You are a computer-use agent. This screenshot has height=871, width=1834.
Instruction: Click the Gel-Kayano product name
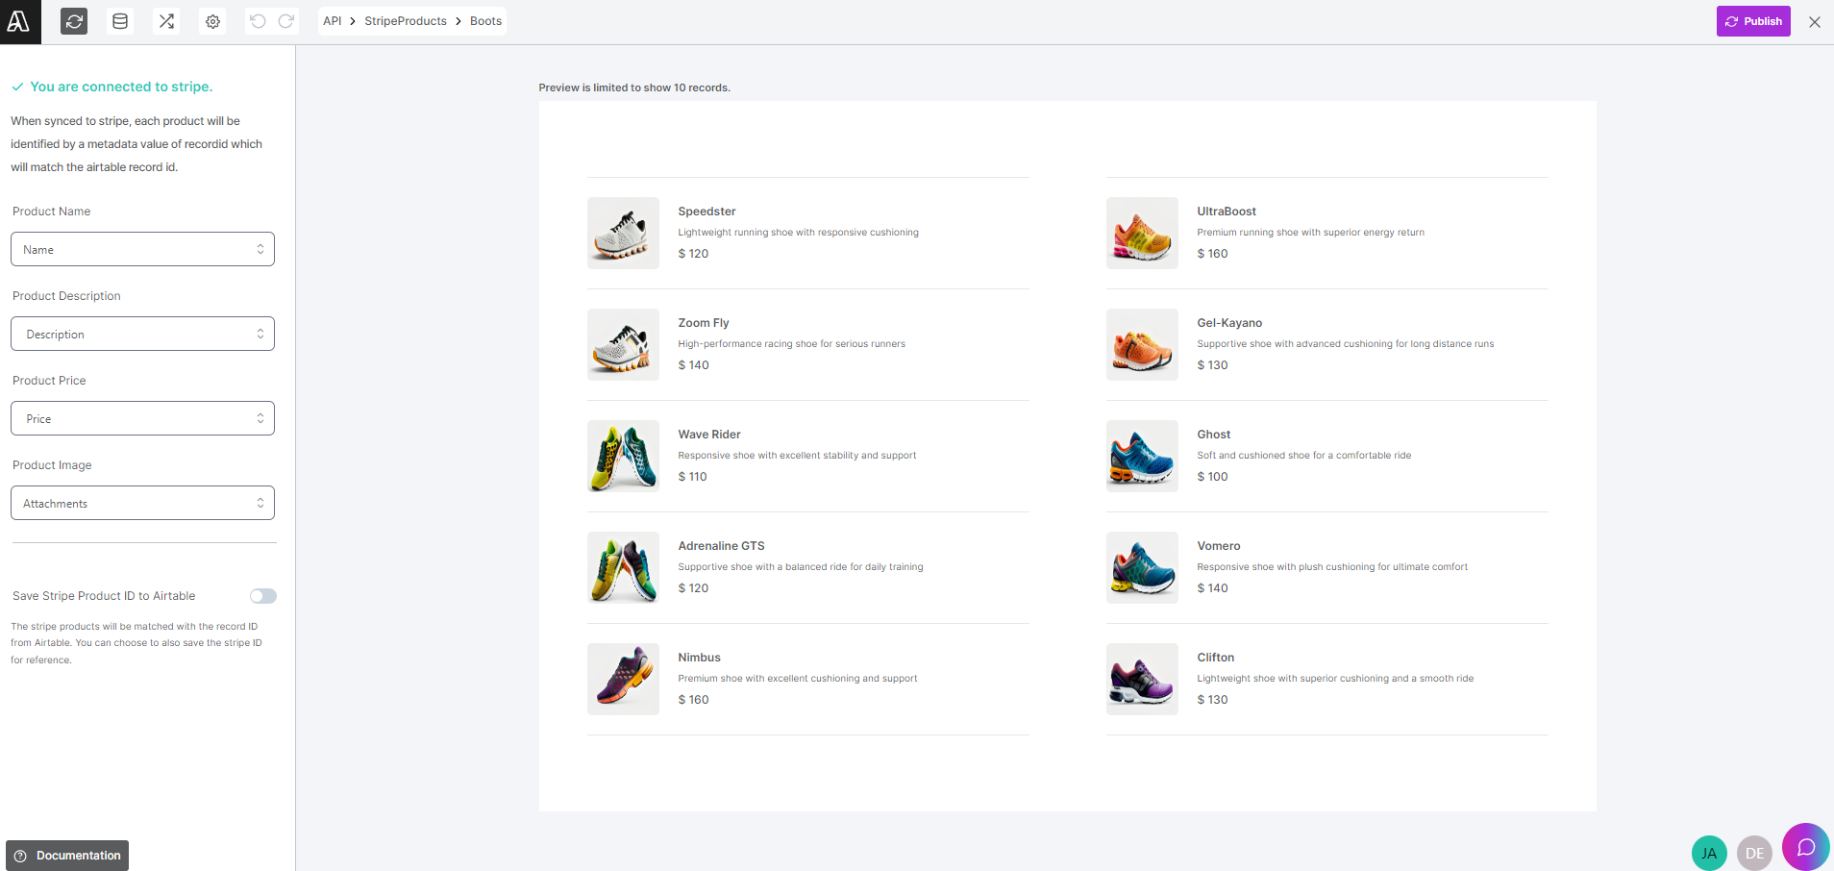1229,323
